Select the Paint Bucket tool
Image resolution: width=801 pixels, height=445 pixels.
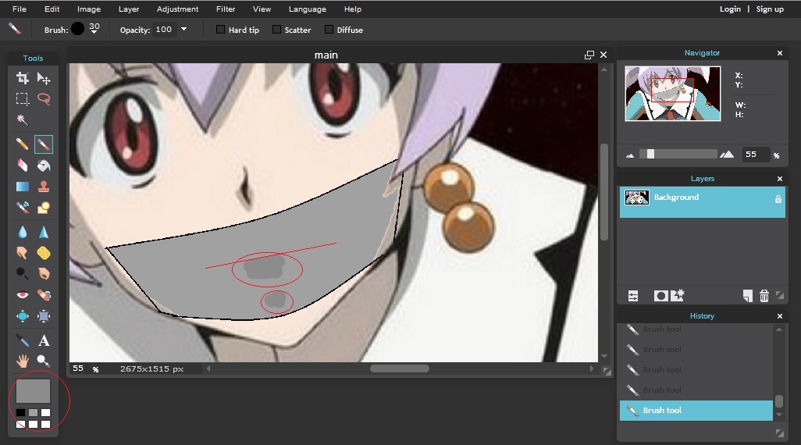click(x=44, y=165)
